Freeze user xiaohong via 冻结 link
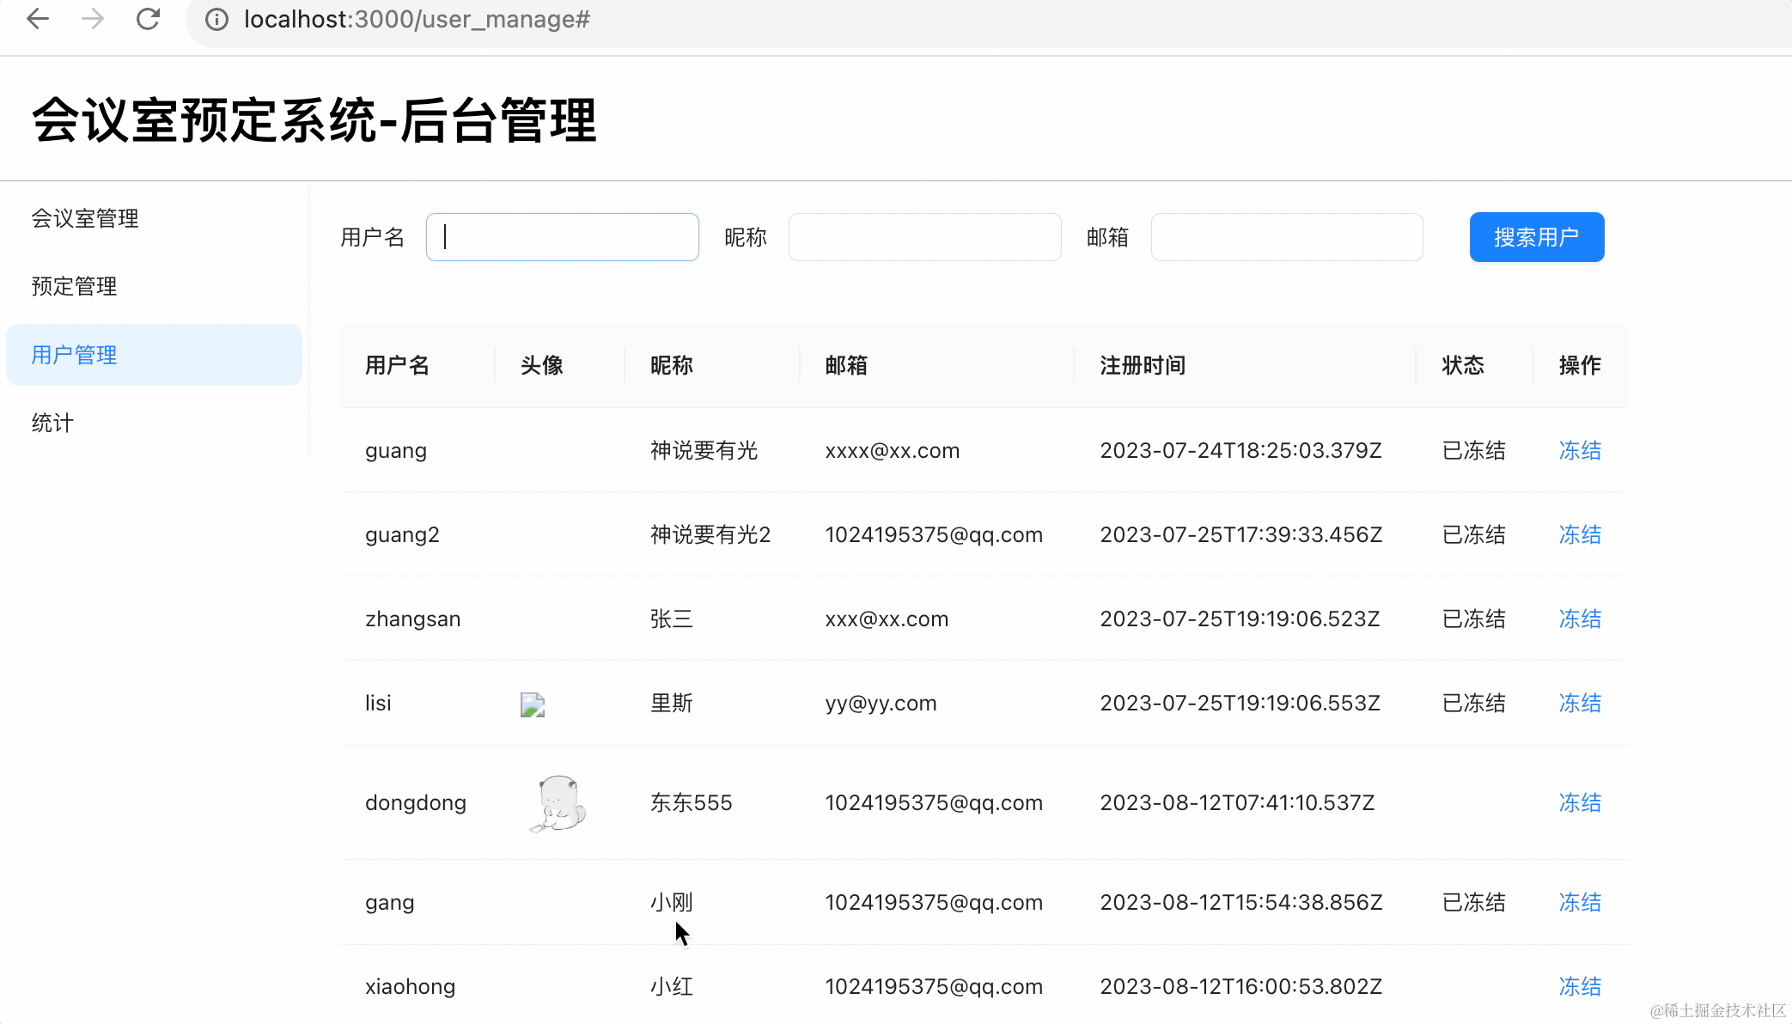Image resolution: width=1792 pixels, height=1024 pixels. [1580, 986]
